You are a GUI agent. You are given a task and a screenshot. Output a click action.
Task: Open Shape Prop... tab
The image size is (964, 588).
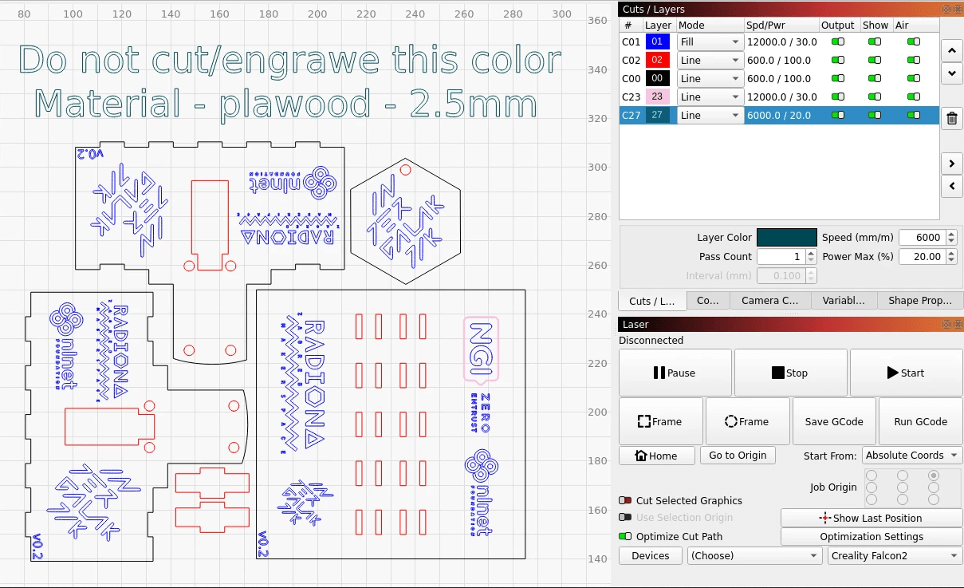pos(920,301)
